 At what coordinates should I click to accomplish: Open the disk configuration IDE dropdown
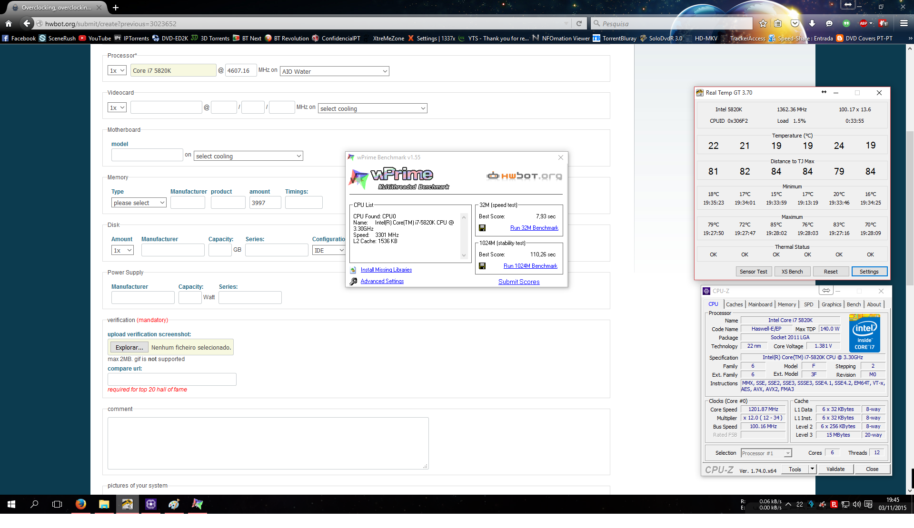(328, 250)
